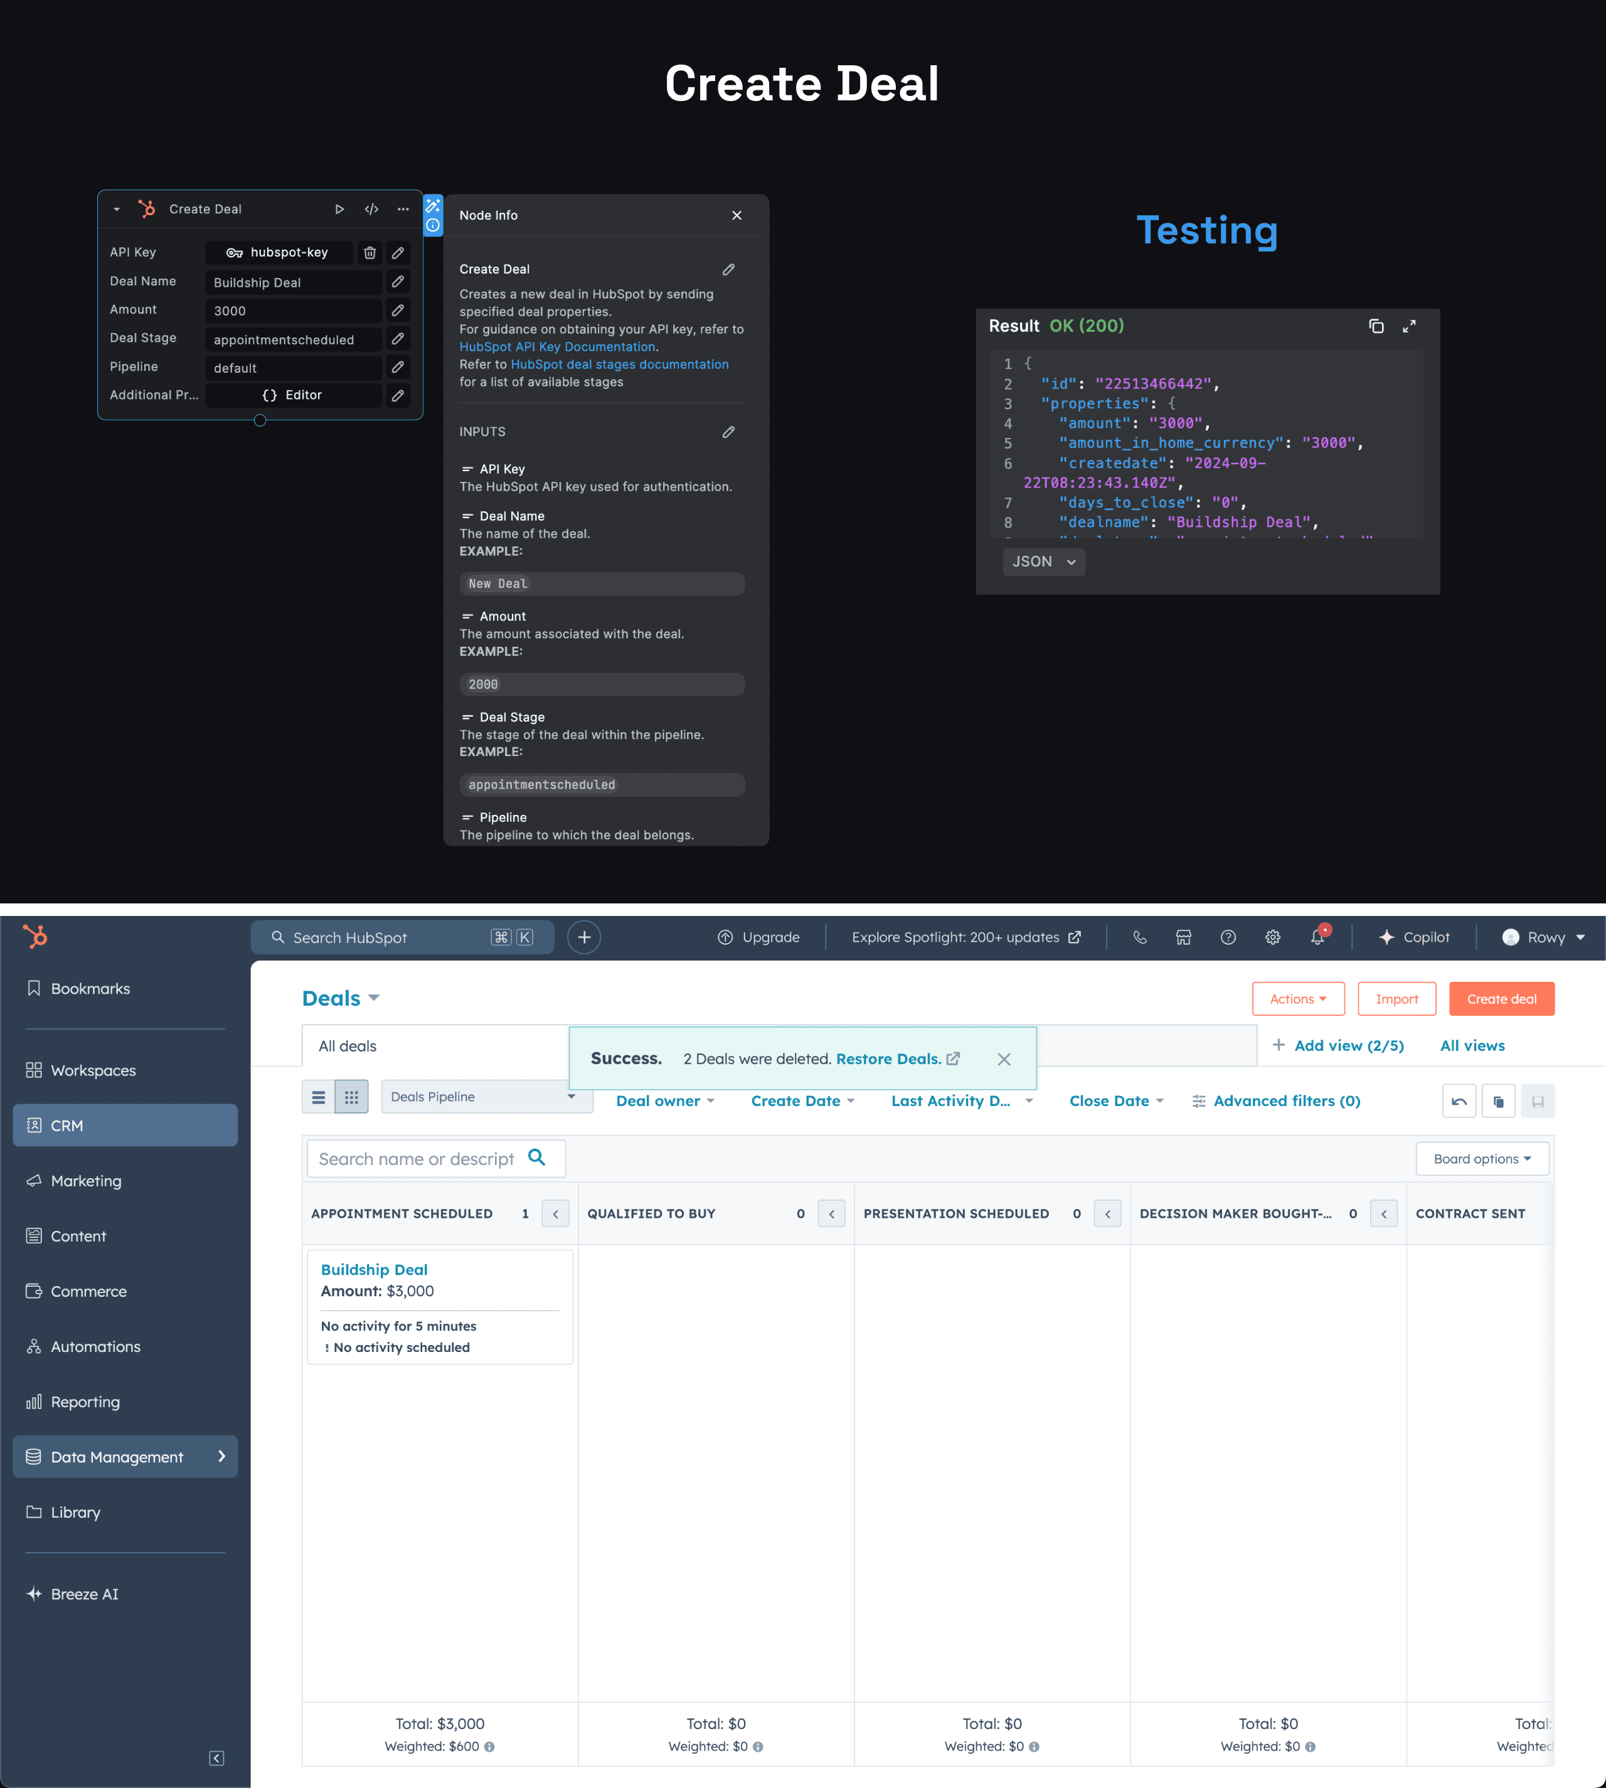Expand the Deals Pipeline selector
The image size is (1606, 1788).
pos(484,1096)
